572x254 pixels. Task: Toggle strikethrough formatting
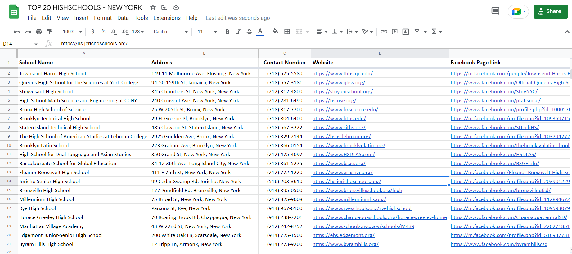249,32
